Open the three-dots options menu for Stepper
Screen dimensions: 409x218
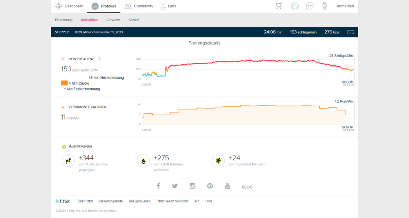[350, 32]
